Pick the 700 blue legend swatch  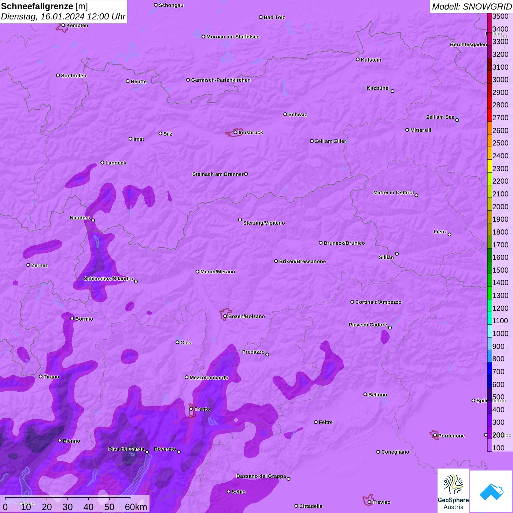pyautogui.click(x=489, y=369)
